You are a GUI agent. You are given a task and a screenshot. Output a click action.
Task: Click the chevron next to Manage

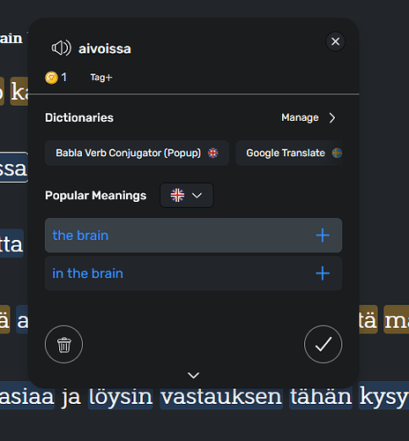pyautogui.click(x=332, y=118)
